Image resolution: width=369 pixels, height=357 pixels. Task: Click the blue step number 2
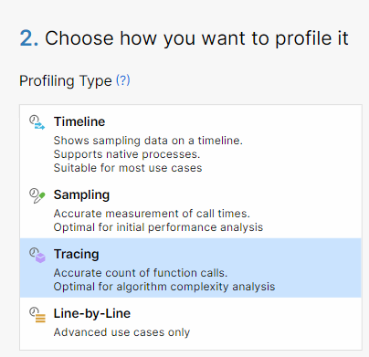[29, 38]
